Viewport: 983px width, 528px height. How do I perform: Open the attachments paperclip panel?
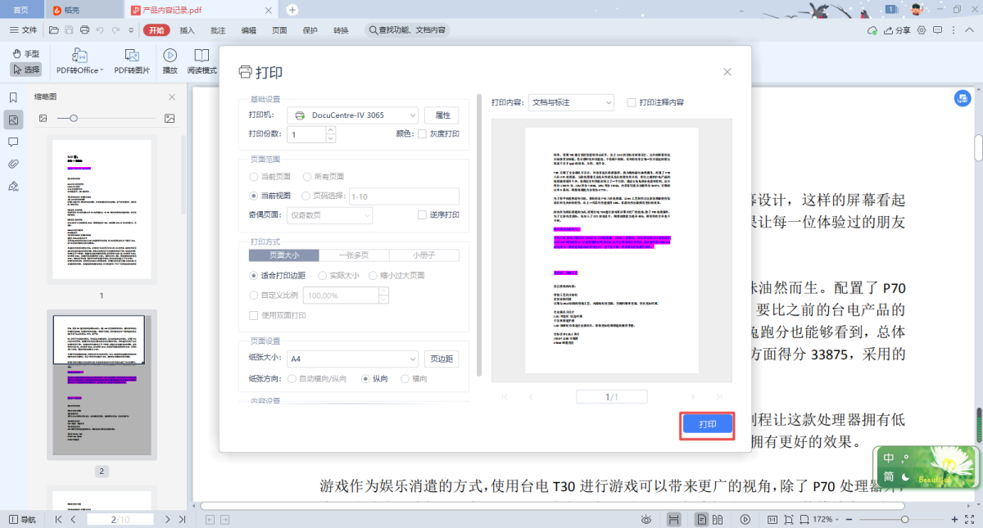(x=13, y=164)
